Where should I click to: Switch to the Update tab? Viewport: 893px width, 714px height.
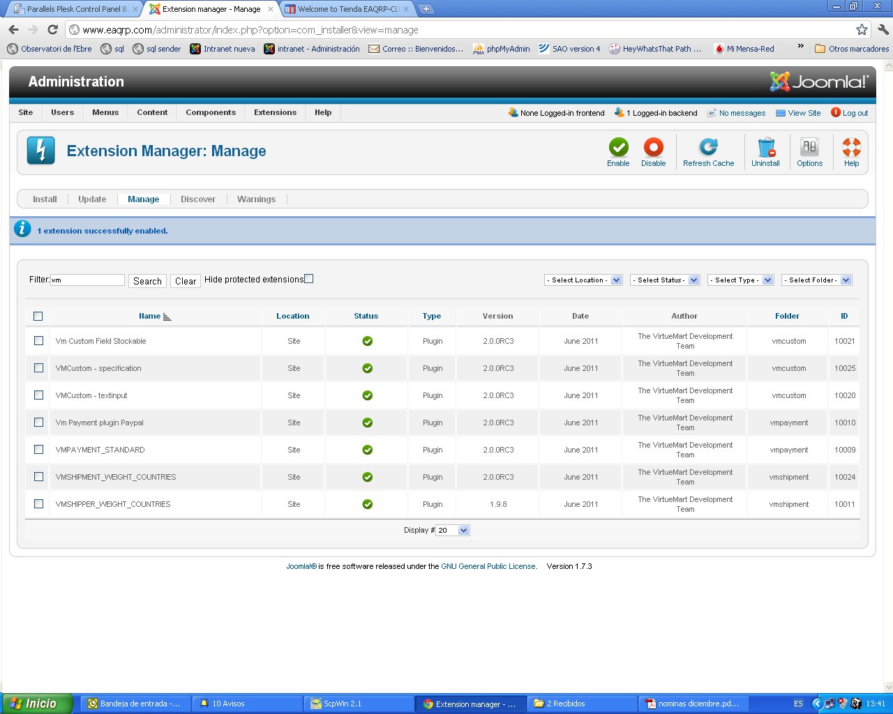pos(92,199)
